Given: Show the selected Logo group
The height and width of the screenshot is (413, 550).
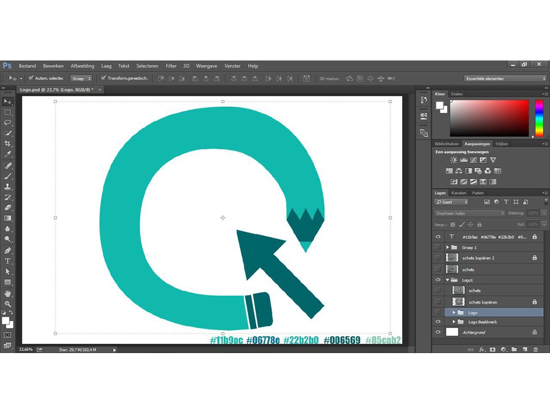Looking at the screenshot, I should tap(438, 312).
